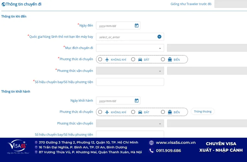Screen dimensions: 247x162
Task: Click the globe icon beside Thông tin chuyến đi
Action: click(4, 4)
